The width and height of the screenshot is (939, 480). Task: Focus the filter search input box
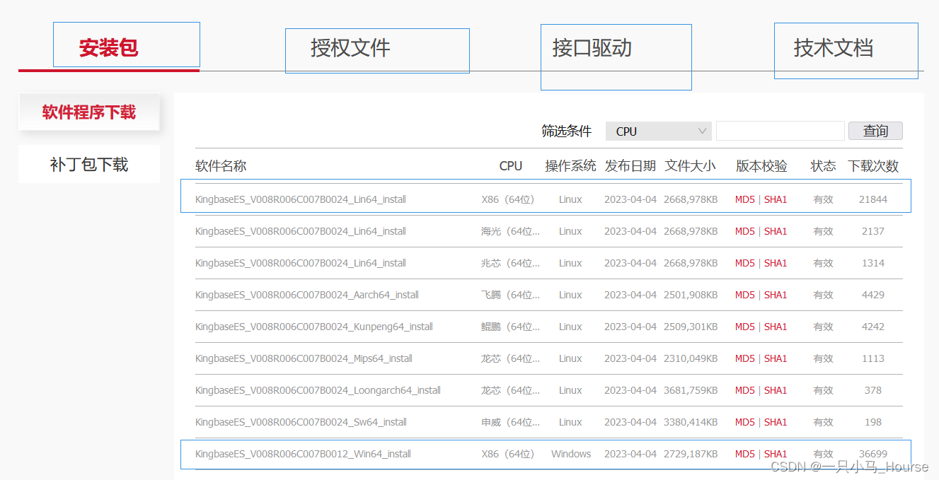(780, 131)
